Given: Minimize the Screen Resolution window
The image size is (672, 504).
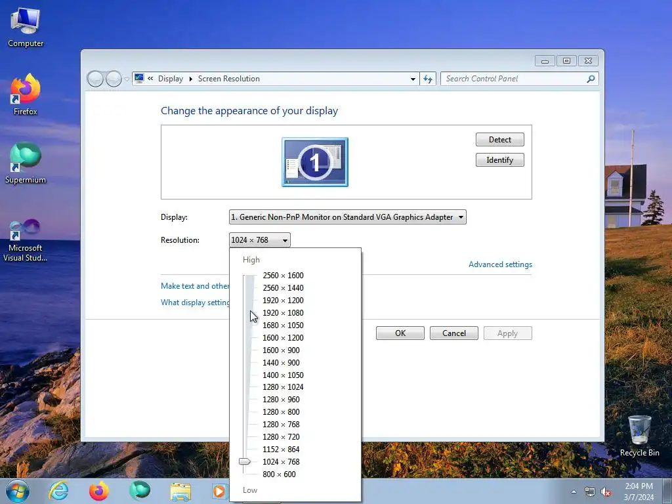Looking at the screenshot, I should click(x=545, y=61).
